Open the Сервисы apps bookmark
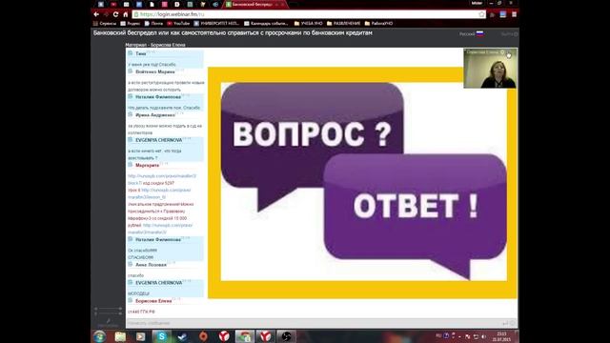 (105, 23)
